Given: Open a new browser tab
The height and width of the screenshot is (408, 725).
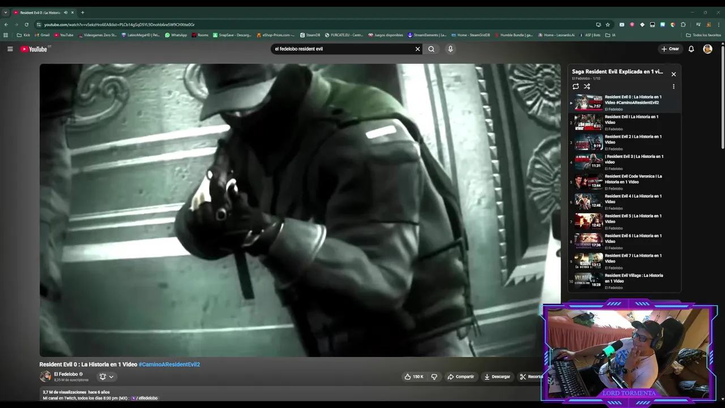Looking at the screenshot, I should click(x=82, y=12).
